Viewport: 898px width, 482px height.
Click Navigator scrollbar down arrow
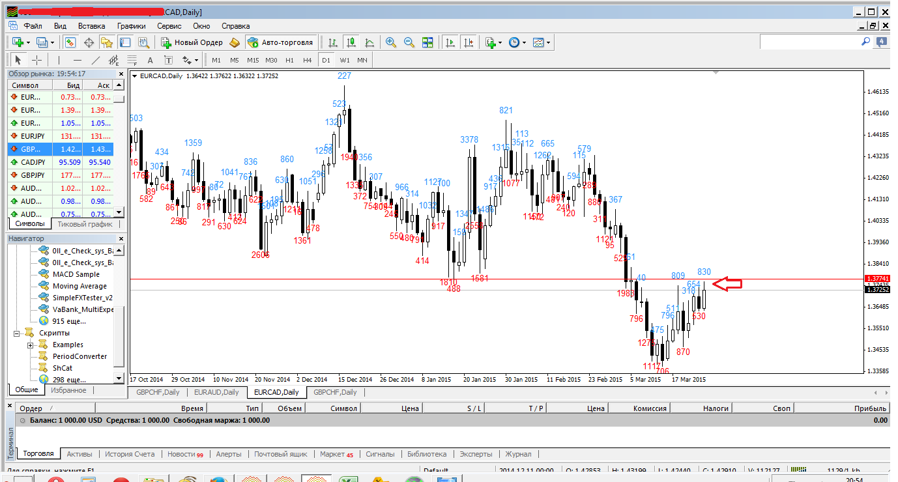pyautogui.click(x=119, y=378)
